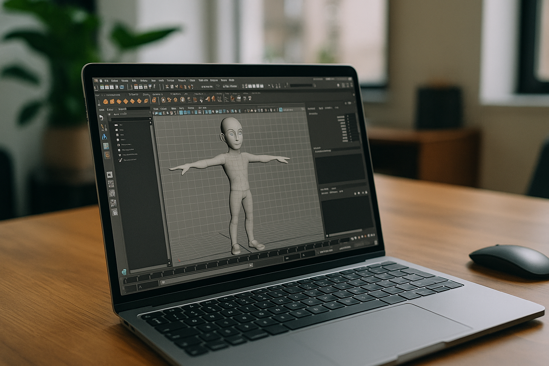Screen dimensions: 549x366
Task: Toggle the checkmark icon in the outliner list
Action: pos(120,160)
